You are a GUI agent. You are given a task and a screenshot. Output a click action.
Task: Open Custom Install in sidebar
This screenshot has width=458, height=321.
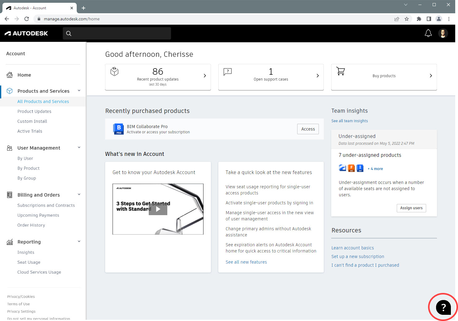coord(32,121)
